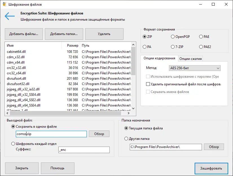
Task: Click the app icon in title bar
Action: tap(5, 4)
